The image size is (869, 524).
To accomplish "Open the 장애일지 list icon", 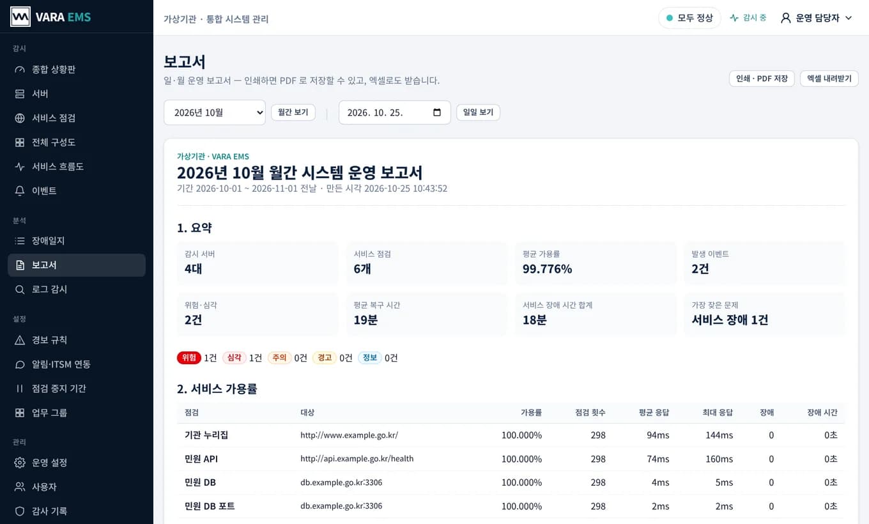I will point(20,241).
